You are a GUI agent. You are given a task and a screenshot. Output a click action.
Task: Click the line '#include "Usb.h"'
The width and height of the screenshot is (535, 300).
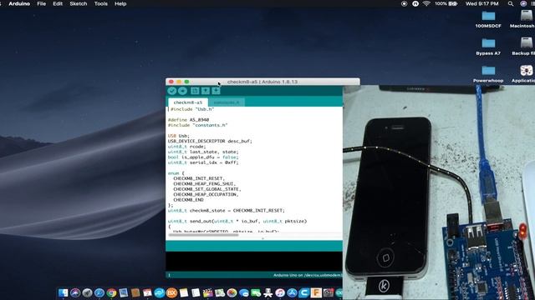192,109
